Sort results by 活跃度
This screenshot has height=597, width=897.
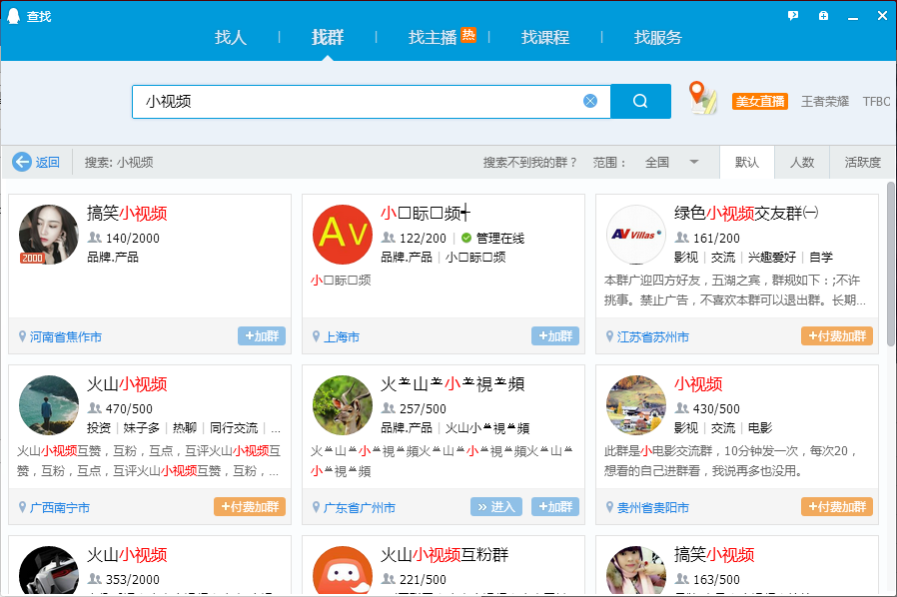[x=863, y=163]
